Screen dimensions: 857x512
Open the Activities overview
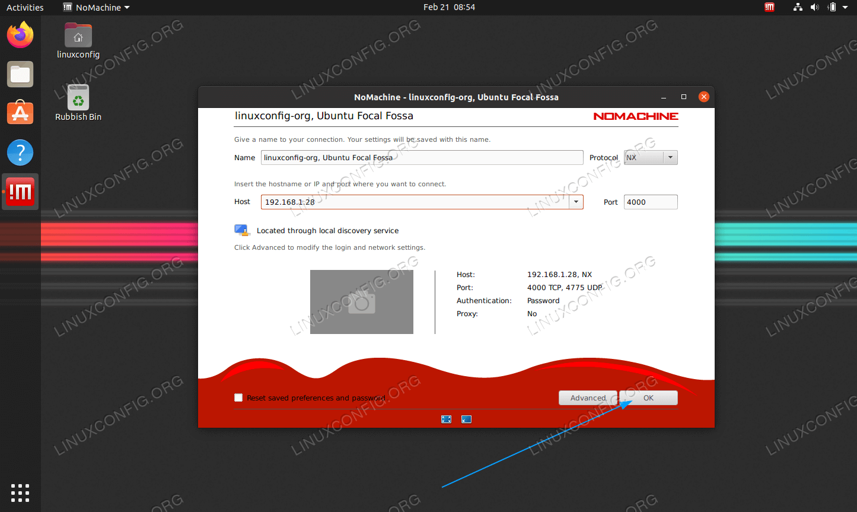point(25,7)
